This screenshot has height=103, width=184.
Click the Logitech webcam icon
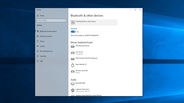(x=73, y=90)
